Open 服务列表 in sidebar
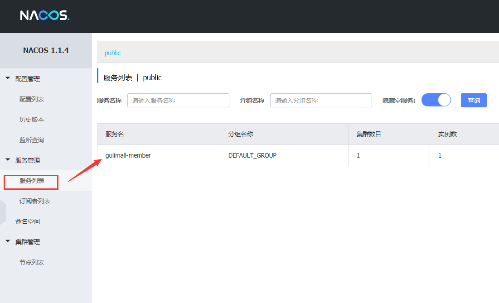This screenshot has width=499, height=303. [x=32, y=181]
